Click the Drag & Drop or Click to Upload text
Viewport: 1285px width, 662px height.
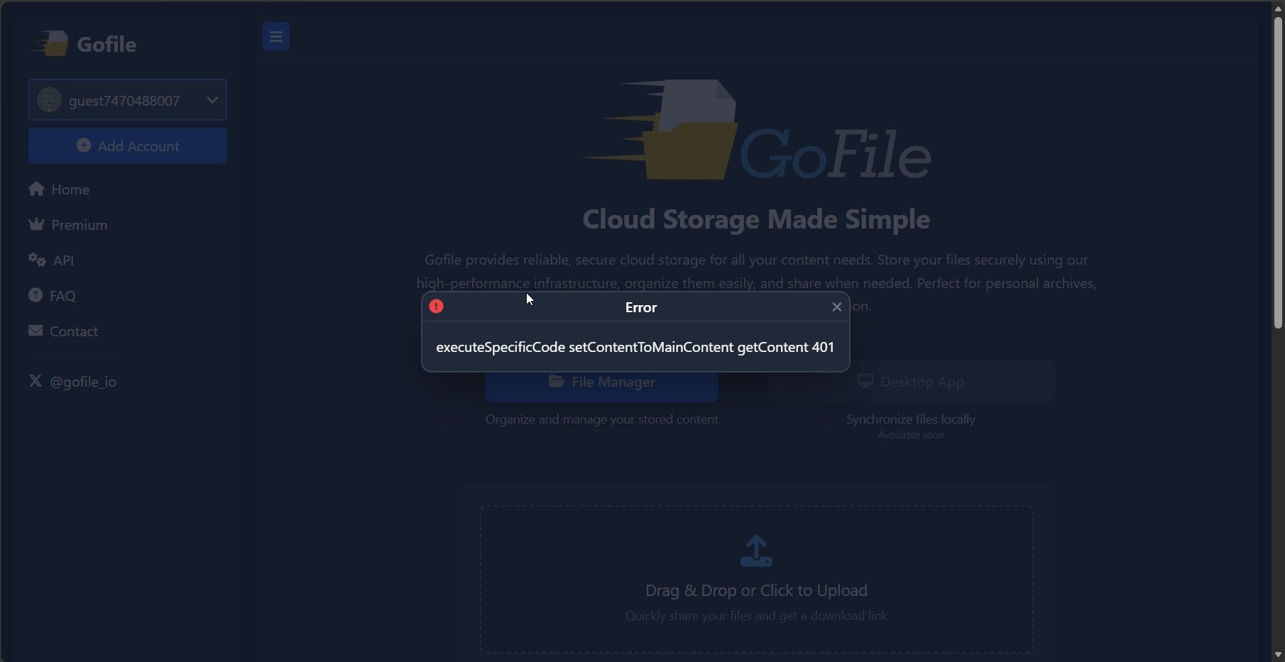tap(756, 590)
